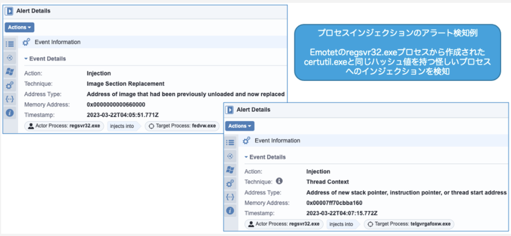Select Windows flag icon in second alert sidebar
Viewport: 511px width, 236px height.
(x=230, y=170)
